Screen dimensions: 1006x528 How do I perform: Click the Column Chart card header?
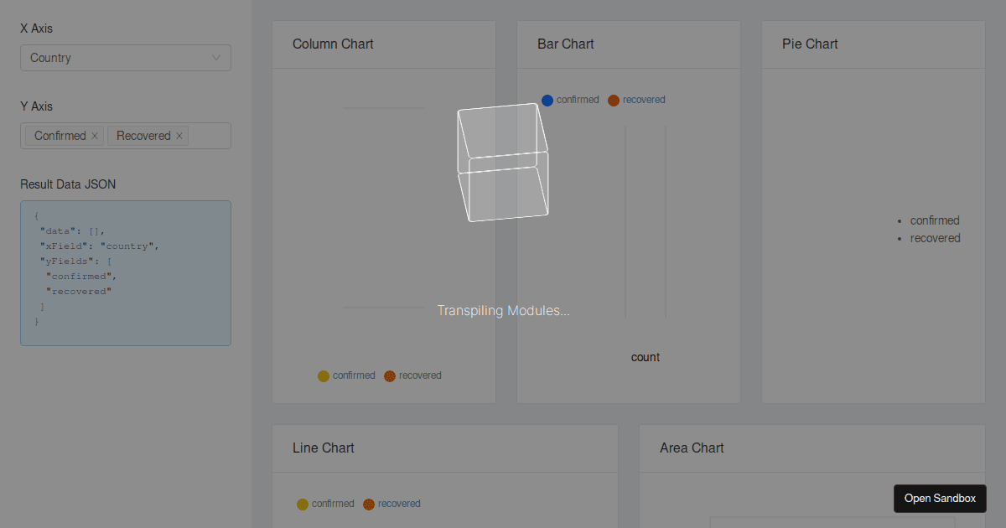pos(333,44)
